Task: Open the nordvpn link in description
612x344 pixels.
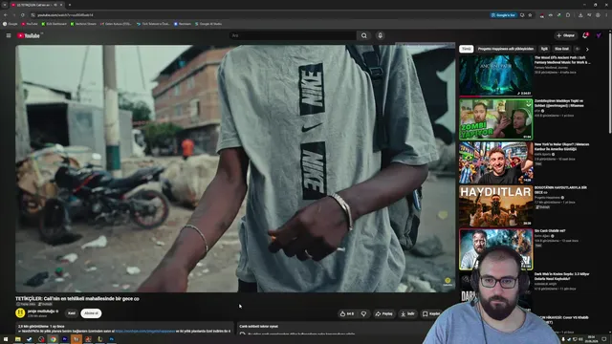Action: pyautogui.click(x=144, y=332)
